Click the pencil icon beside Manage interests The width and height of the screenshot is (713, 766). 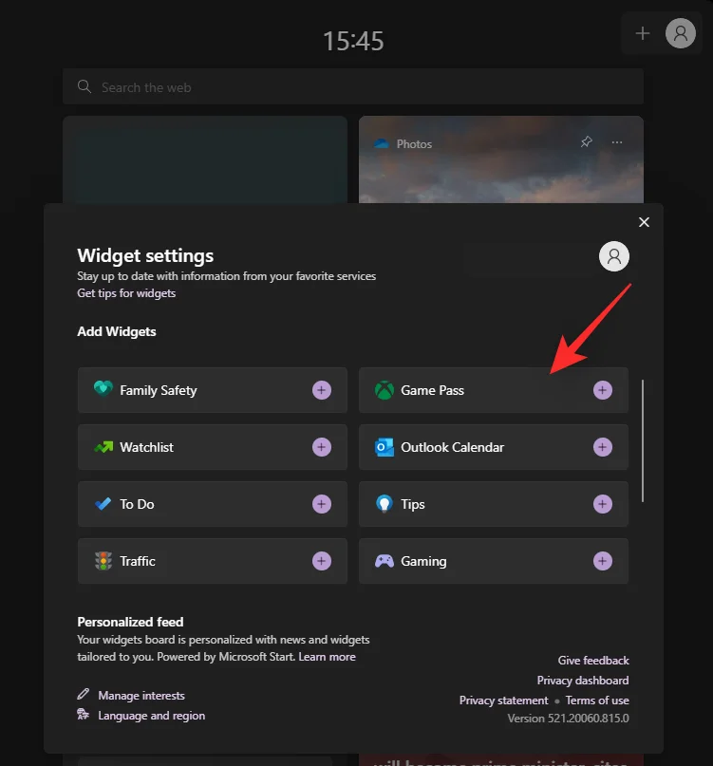pos(84,694)
